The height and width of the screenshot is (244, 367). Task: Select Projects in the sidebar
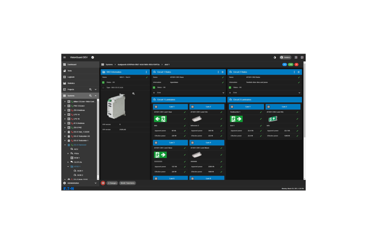point(71,89)
